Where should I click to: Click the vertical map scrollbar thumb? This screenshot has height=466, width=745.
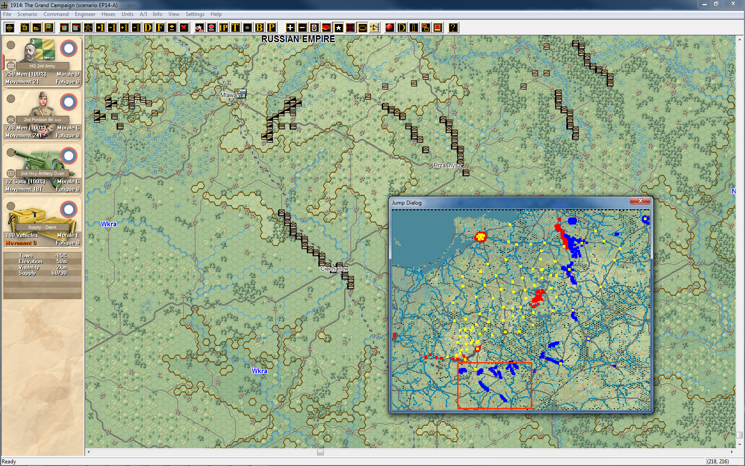pos(739,435)
